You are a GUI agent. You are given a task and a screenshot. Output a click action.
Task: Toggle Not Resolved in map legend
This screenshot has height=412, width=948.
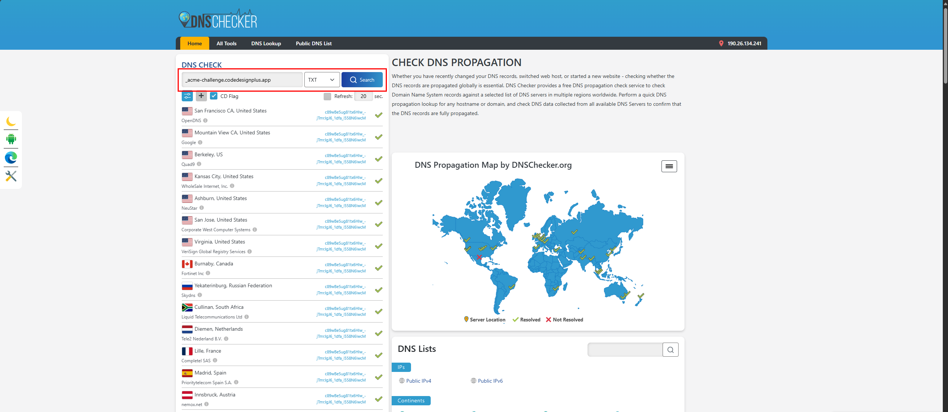click(x=564, y=320)
